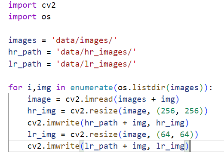Click highlighted opening parenthesis after last imwrite
Image resolution: width=224 pixels, height=162 pixels.
82,146
